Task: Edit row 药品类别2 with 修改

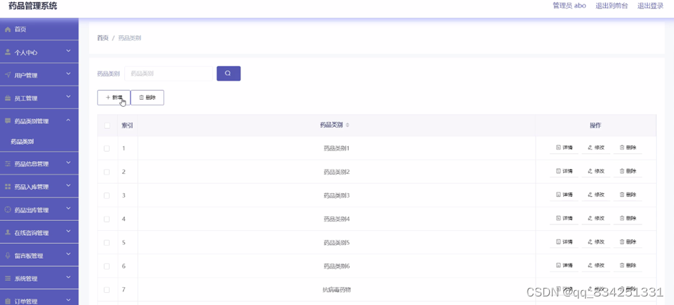Action: [x=596, y=171]
